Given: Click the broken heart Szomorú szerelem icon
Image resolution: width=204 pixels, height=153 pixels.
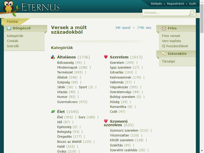Looking at the screenshot, I should click(106, 121).
